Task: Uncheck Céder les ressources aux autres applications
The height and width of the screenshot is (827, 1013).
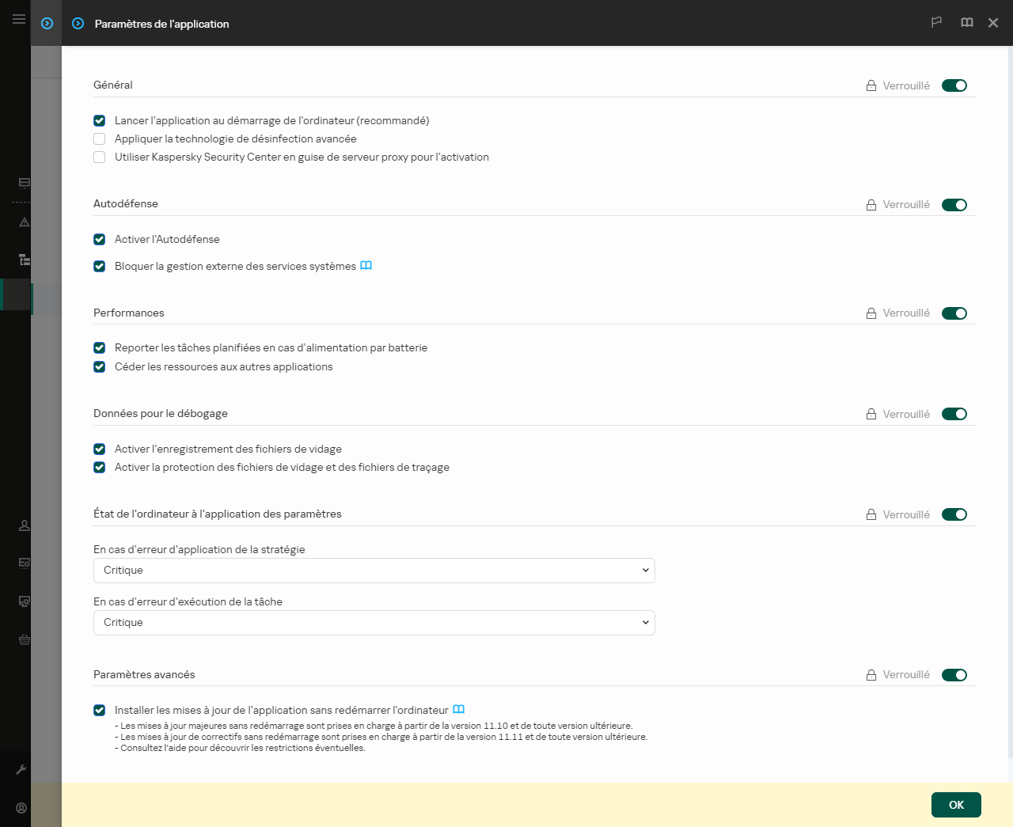Action: click(x=99, y=366)
